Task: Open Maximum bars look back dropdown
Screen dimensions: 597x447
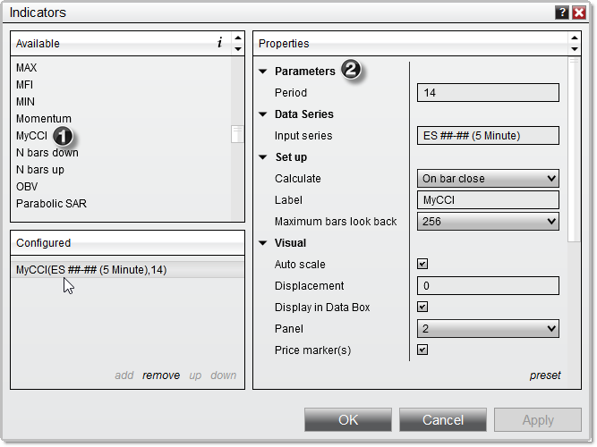Action: click(x=488, y=222)
